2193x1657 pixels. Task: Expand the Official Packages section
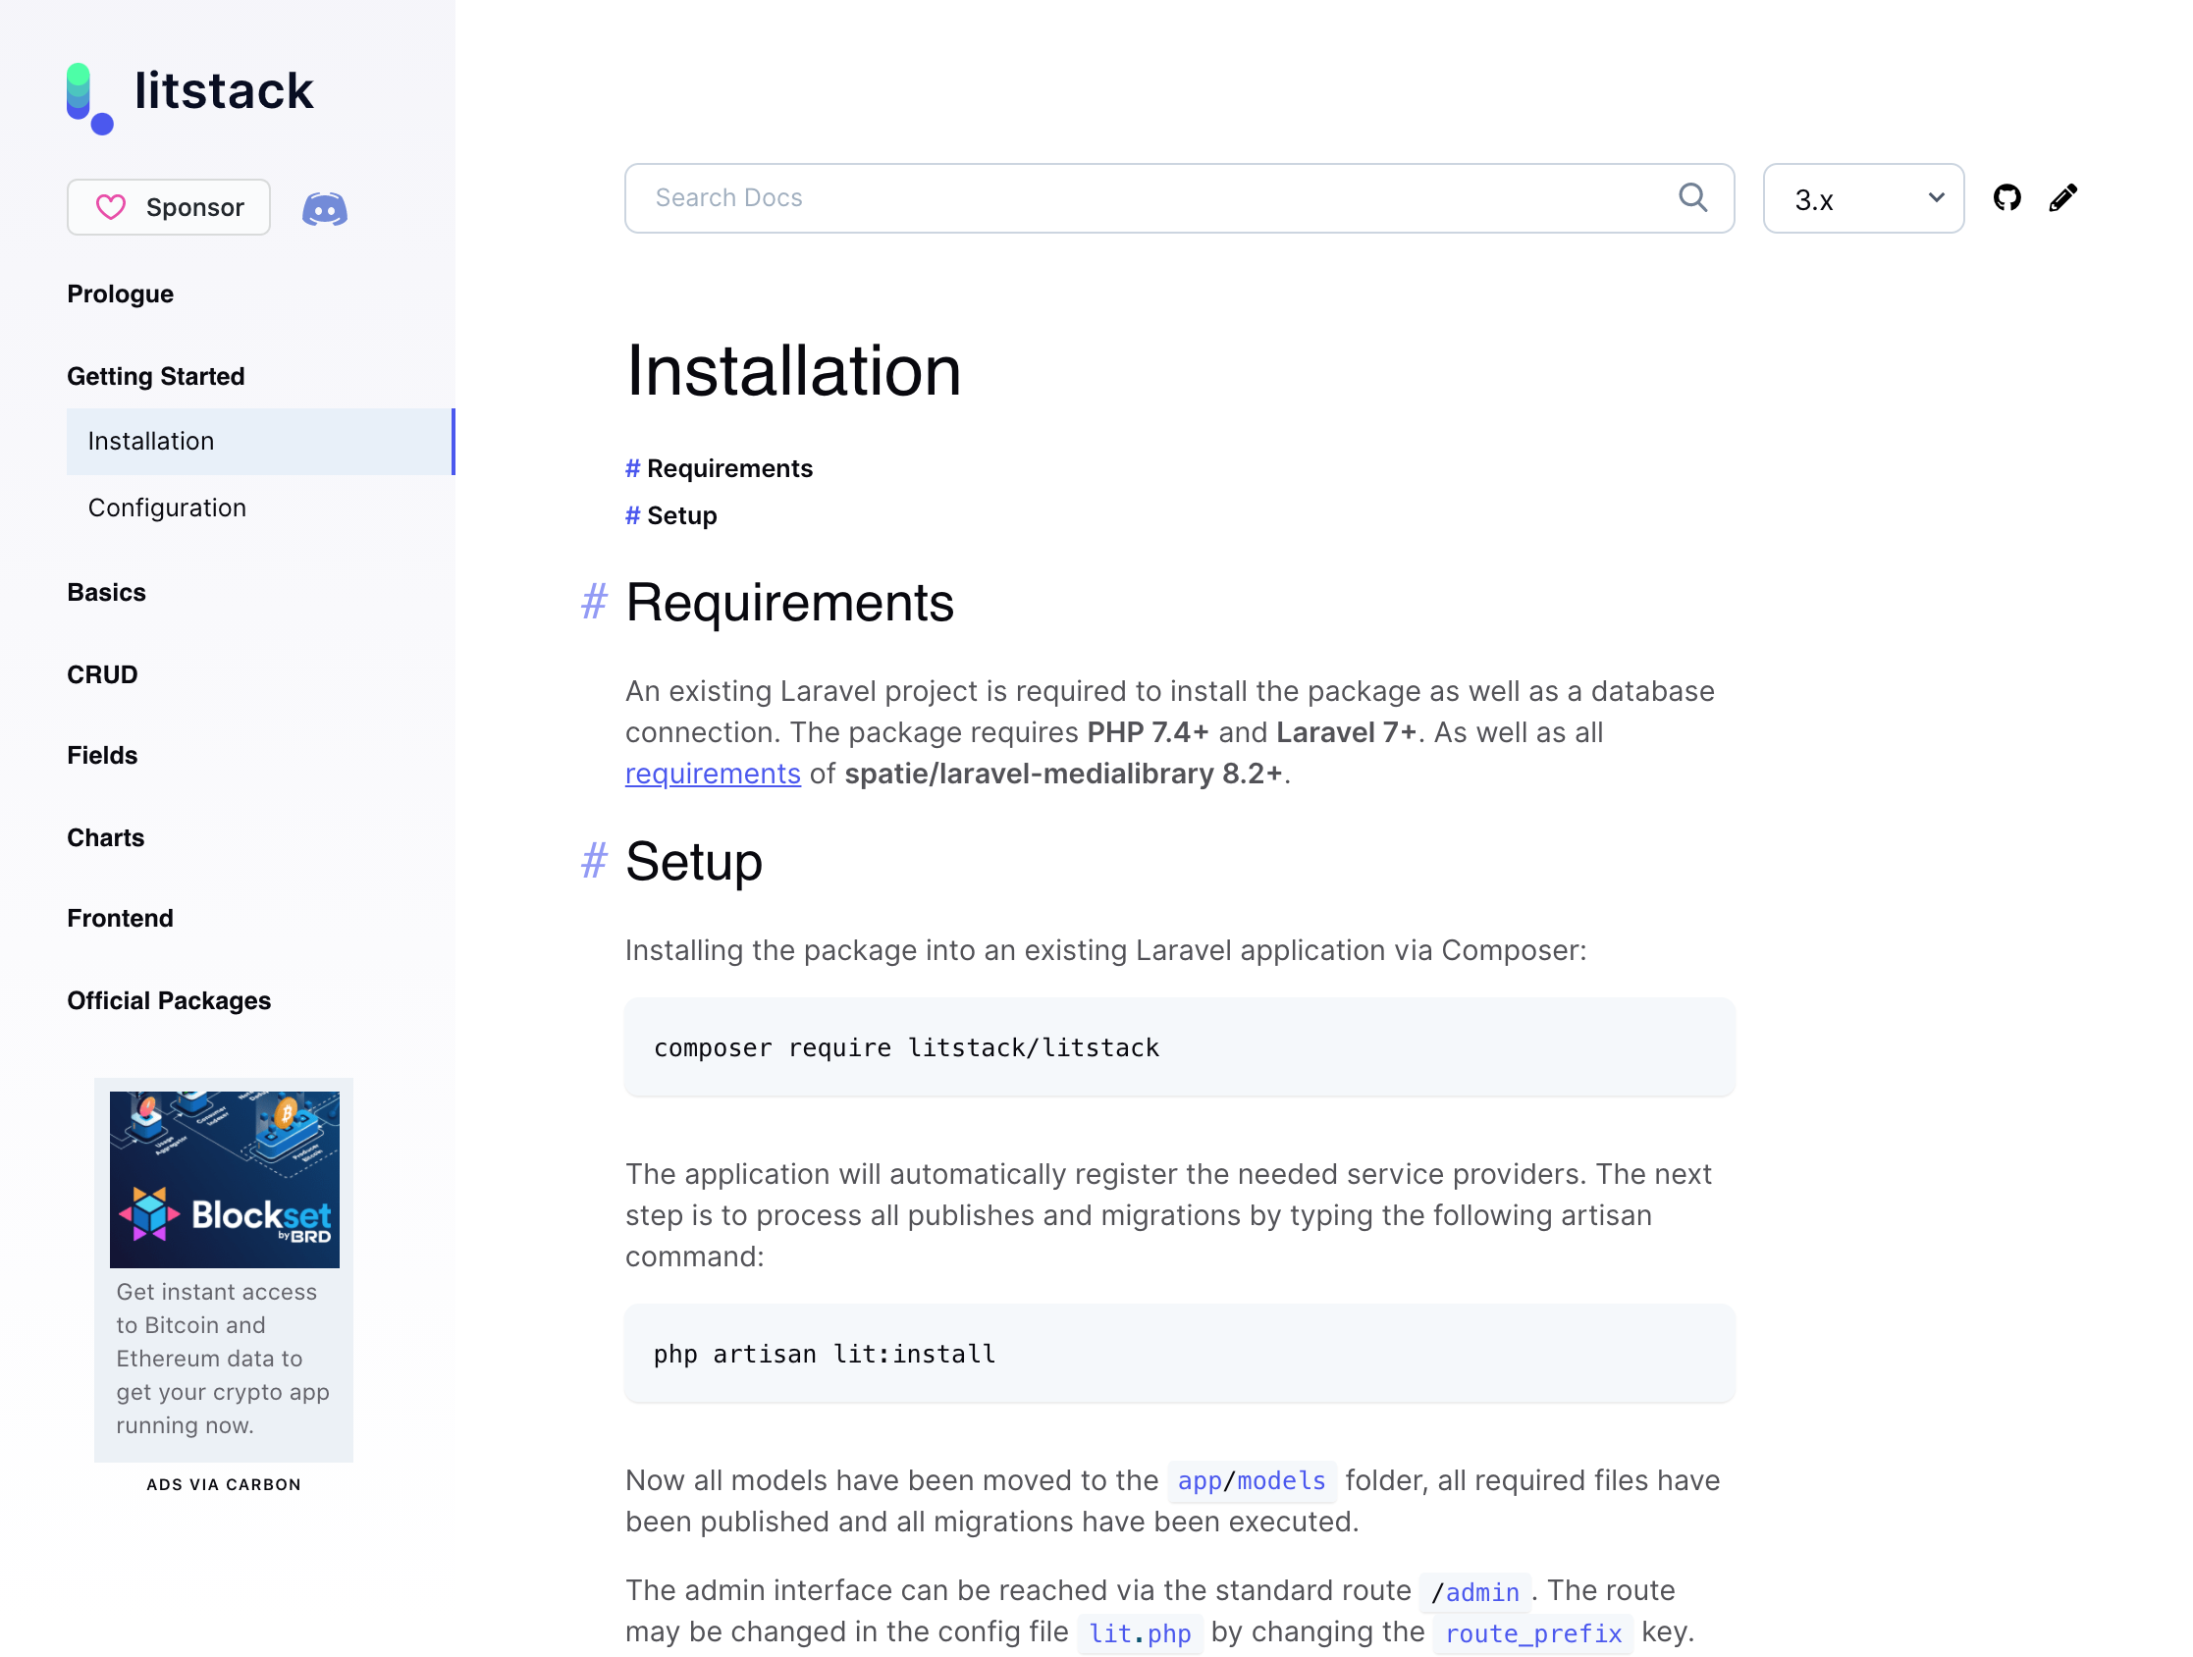click(169, 1001)
